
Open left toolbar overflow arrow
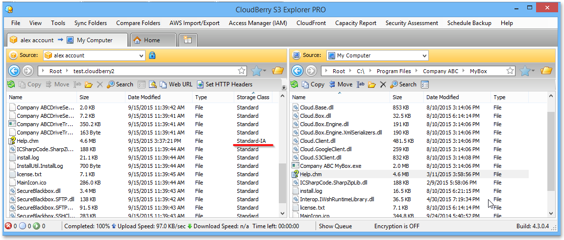click(284, 87)
